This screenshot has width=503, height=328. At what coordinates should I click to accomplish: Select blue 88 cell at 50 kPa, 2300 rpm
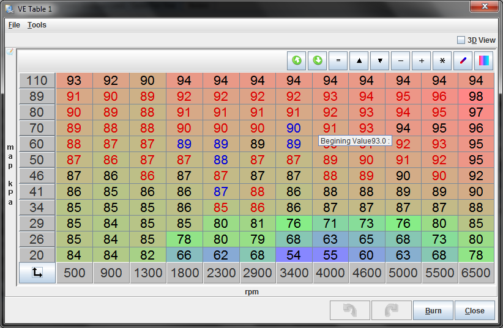(x=221, y=160)
